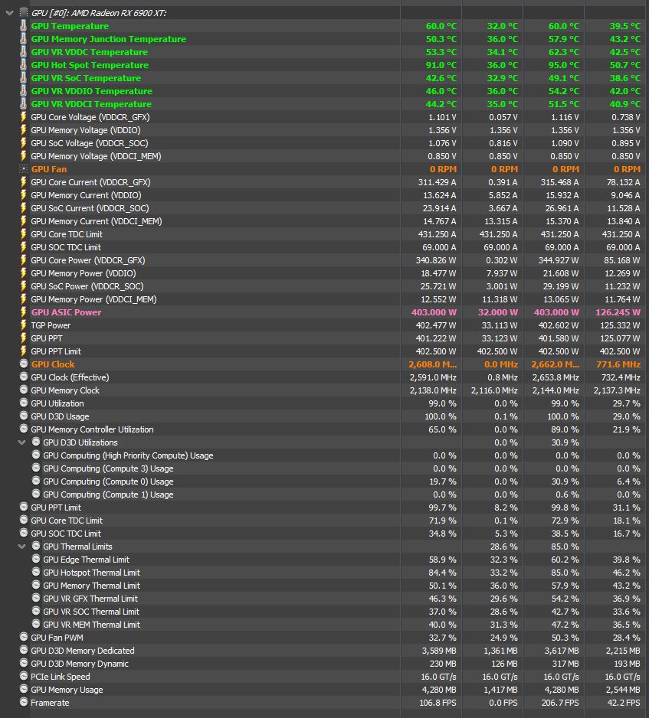Click the 50.3 % maximum fan PWM value
The height and width of the screenshot is (718, 649).
tap(565, 638)
